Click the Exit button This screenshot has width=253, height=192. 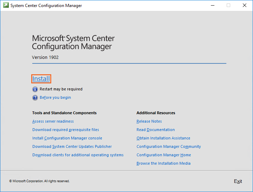tap(238, 181)
